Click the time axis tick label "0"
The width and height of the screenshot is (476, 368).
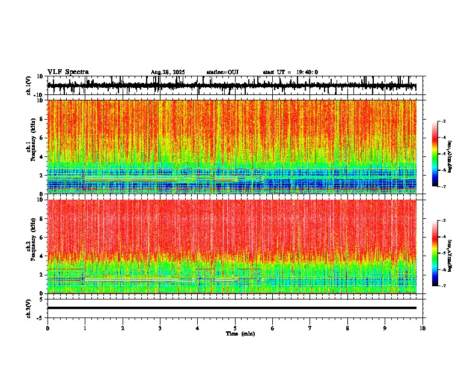tap(47, 328)
